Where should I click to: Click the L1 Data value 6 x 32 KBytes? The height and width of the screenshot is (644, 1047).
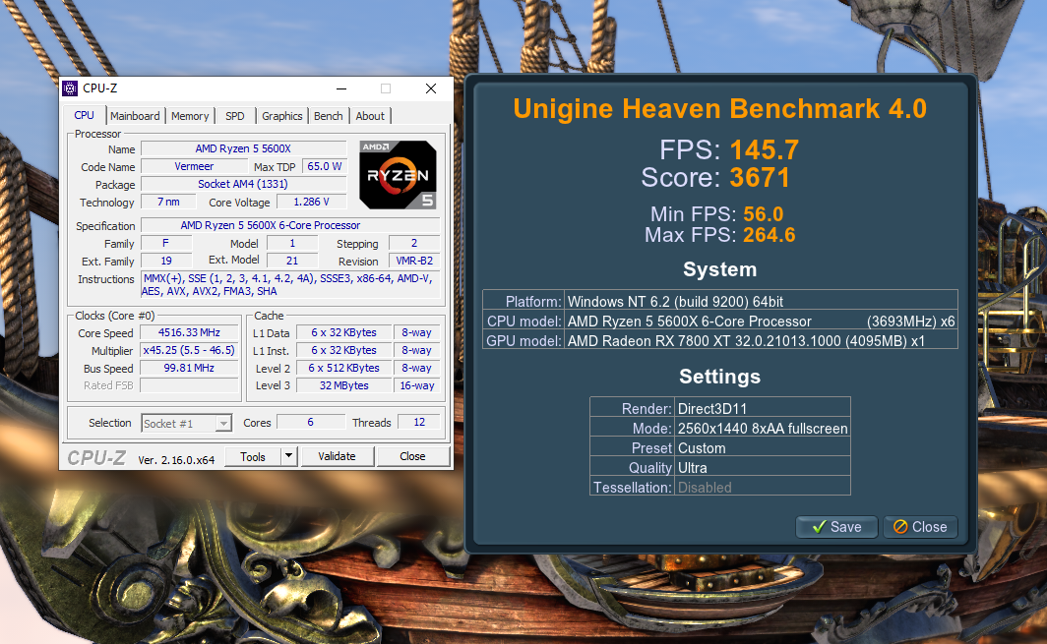tap(343, 332)
